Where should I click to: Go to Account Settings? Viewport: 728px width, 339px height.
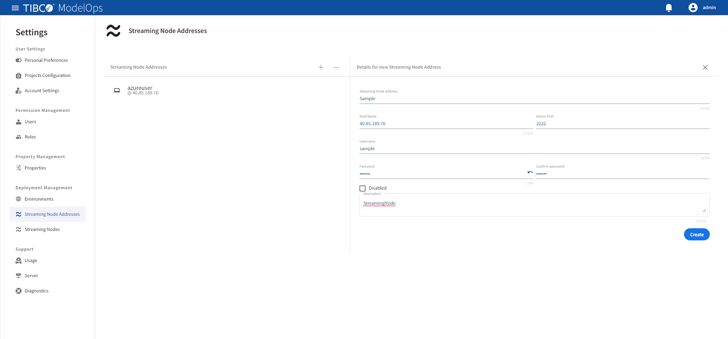pyautogui.click(x=42, y=91)
